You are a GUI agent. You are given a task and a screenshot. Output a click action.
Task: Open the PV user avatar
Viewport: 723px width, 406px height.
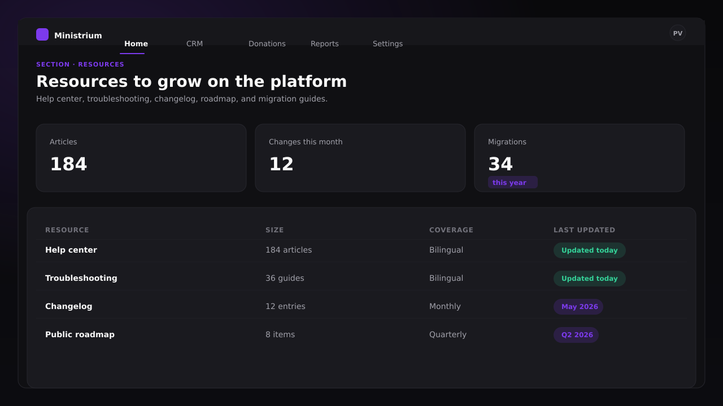678,33
